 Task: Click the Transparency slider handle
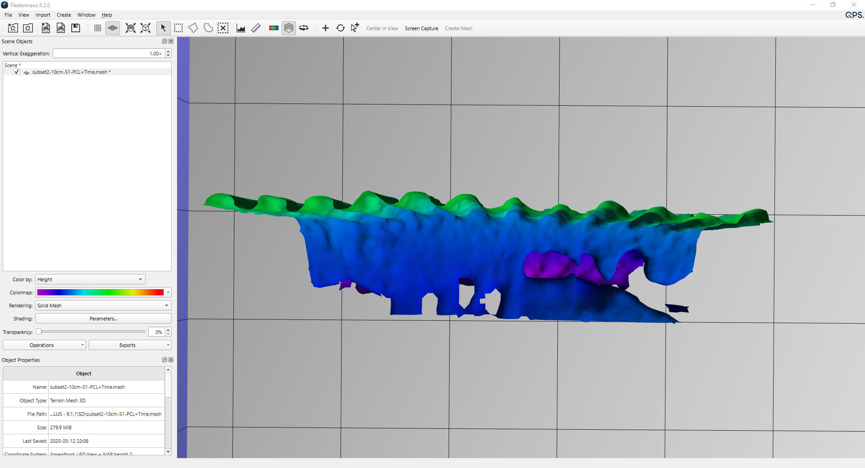coord(39,332)
